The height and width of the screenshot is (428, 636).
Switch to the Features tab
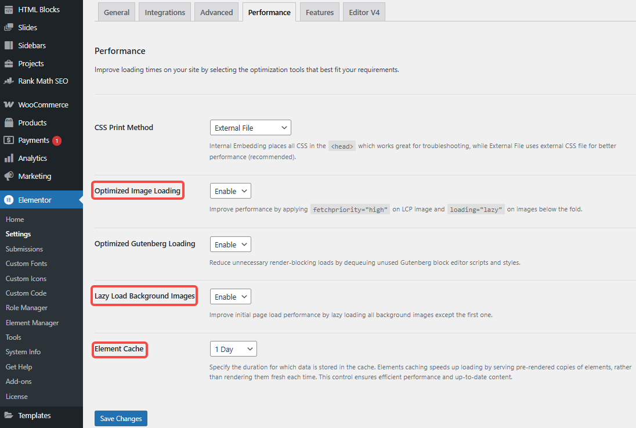point(320,12)
